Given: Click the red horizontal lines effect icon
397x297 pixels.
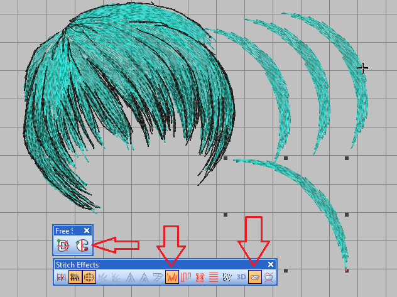Looking at the screenshot, I should 214,278.
